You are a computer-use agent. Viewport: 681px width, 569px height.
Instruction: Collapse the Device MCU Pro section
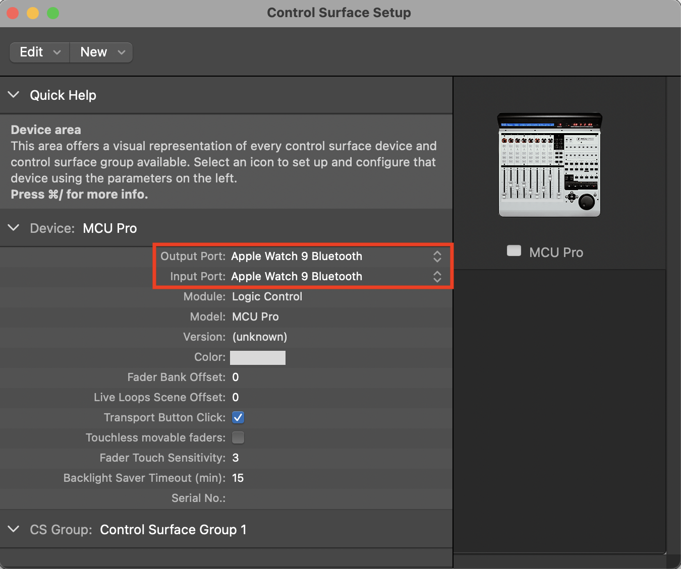click(x=14, y=228)
